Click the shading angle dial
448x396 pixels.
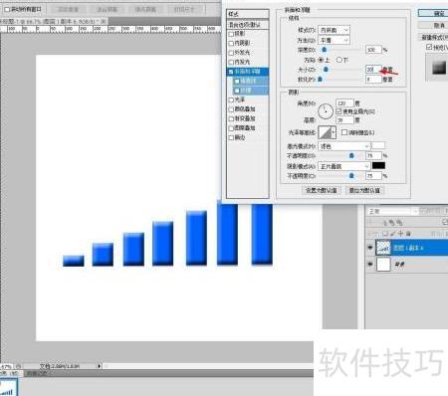coord(326,111)
